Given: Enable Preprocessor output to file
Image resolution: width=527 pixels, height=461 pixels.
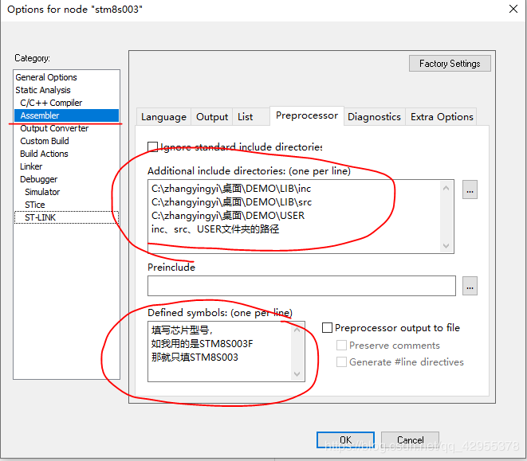Looking at the screenshot, I should [x=327, y=327].
